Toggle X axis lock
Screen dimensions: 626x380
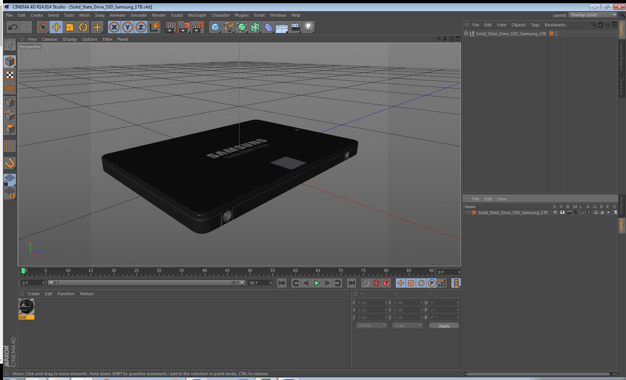[114, 27]
